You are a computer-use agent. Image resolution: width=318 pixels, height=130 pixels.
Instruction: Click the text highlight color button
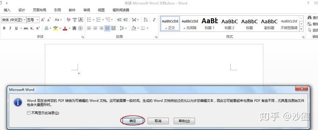(x=55, y=28)
